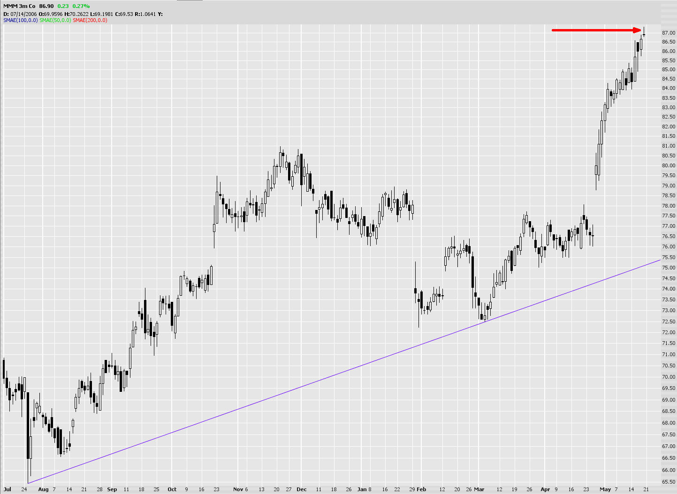Click the Dec label on date axis
The width and height of the screenshot is (677, 494).
point(302,489)
